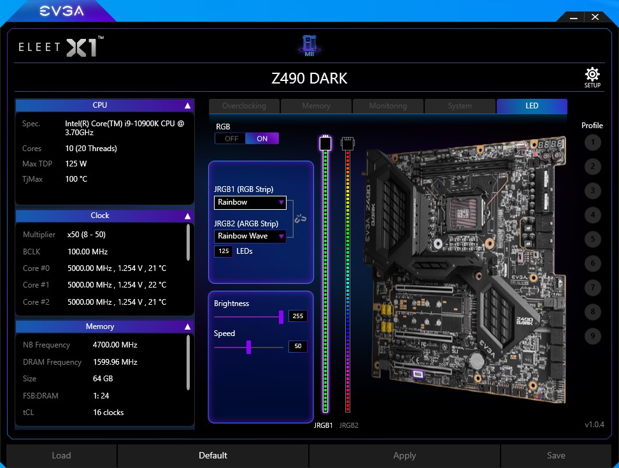The height and width of the screenshot is (468, 619).
Task: Click the DRAM Frequency value 1599.96 MHz
Action: click(x=115, y=362)
